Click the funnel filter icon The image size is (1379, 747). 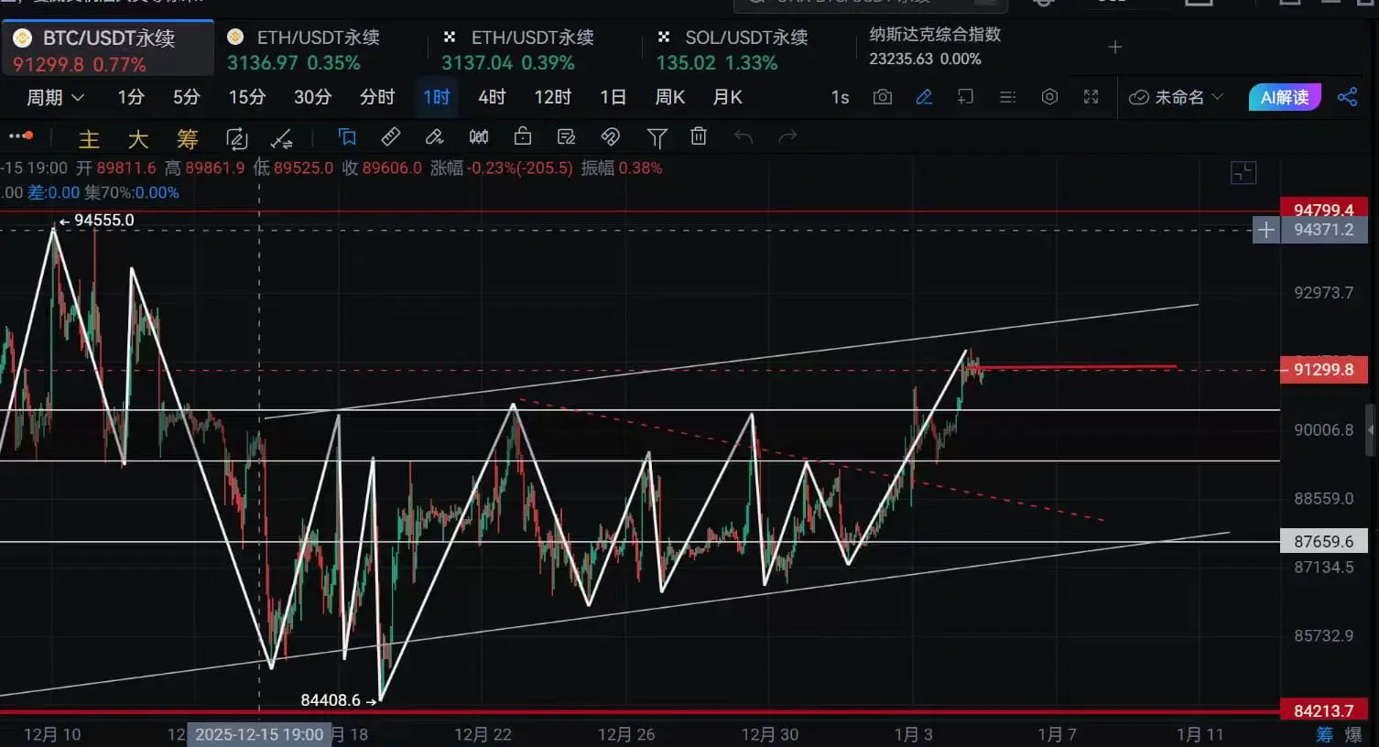pyautogui.click(x=657, y=137)
